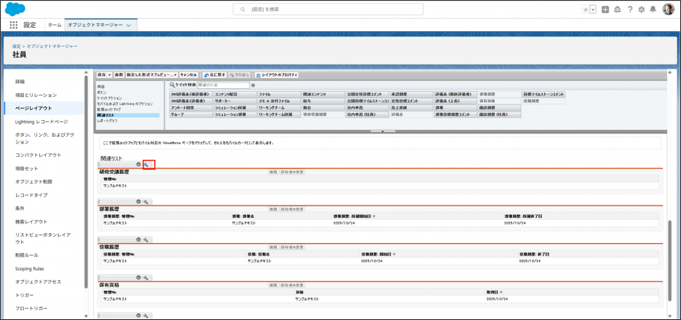
Task: Click the レイアウトのプロパティ button
Action: pos(277,75)
